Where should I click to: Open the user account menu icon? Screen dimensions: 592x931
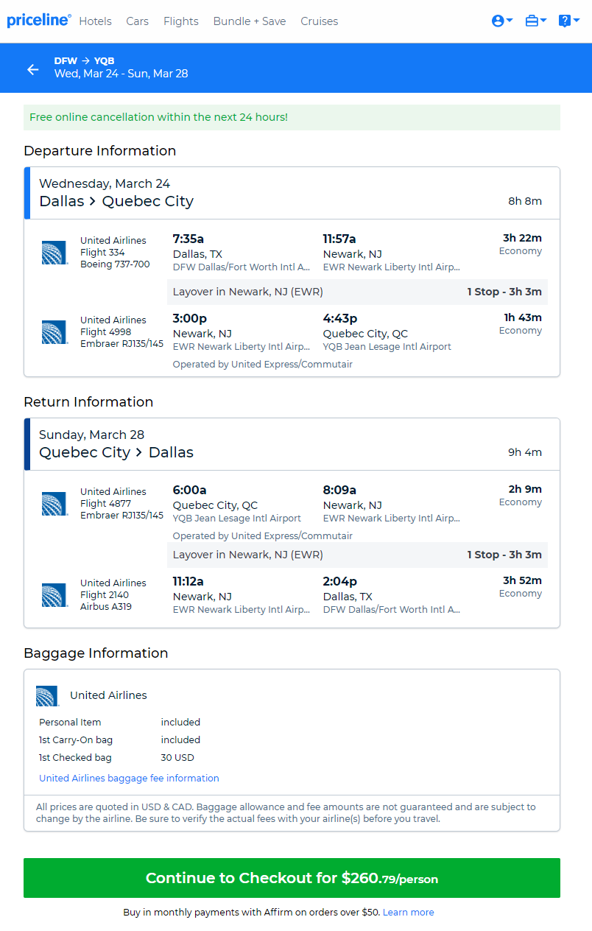(501, 21)
